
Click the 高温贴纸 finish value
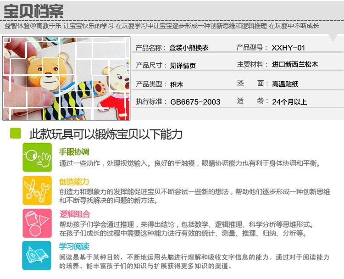point(285,84)
